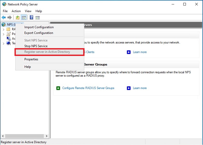The width and height of the screenshot is (203, 145).
Task: Choose Import Configuration from context menu
Action: point(50,27)
